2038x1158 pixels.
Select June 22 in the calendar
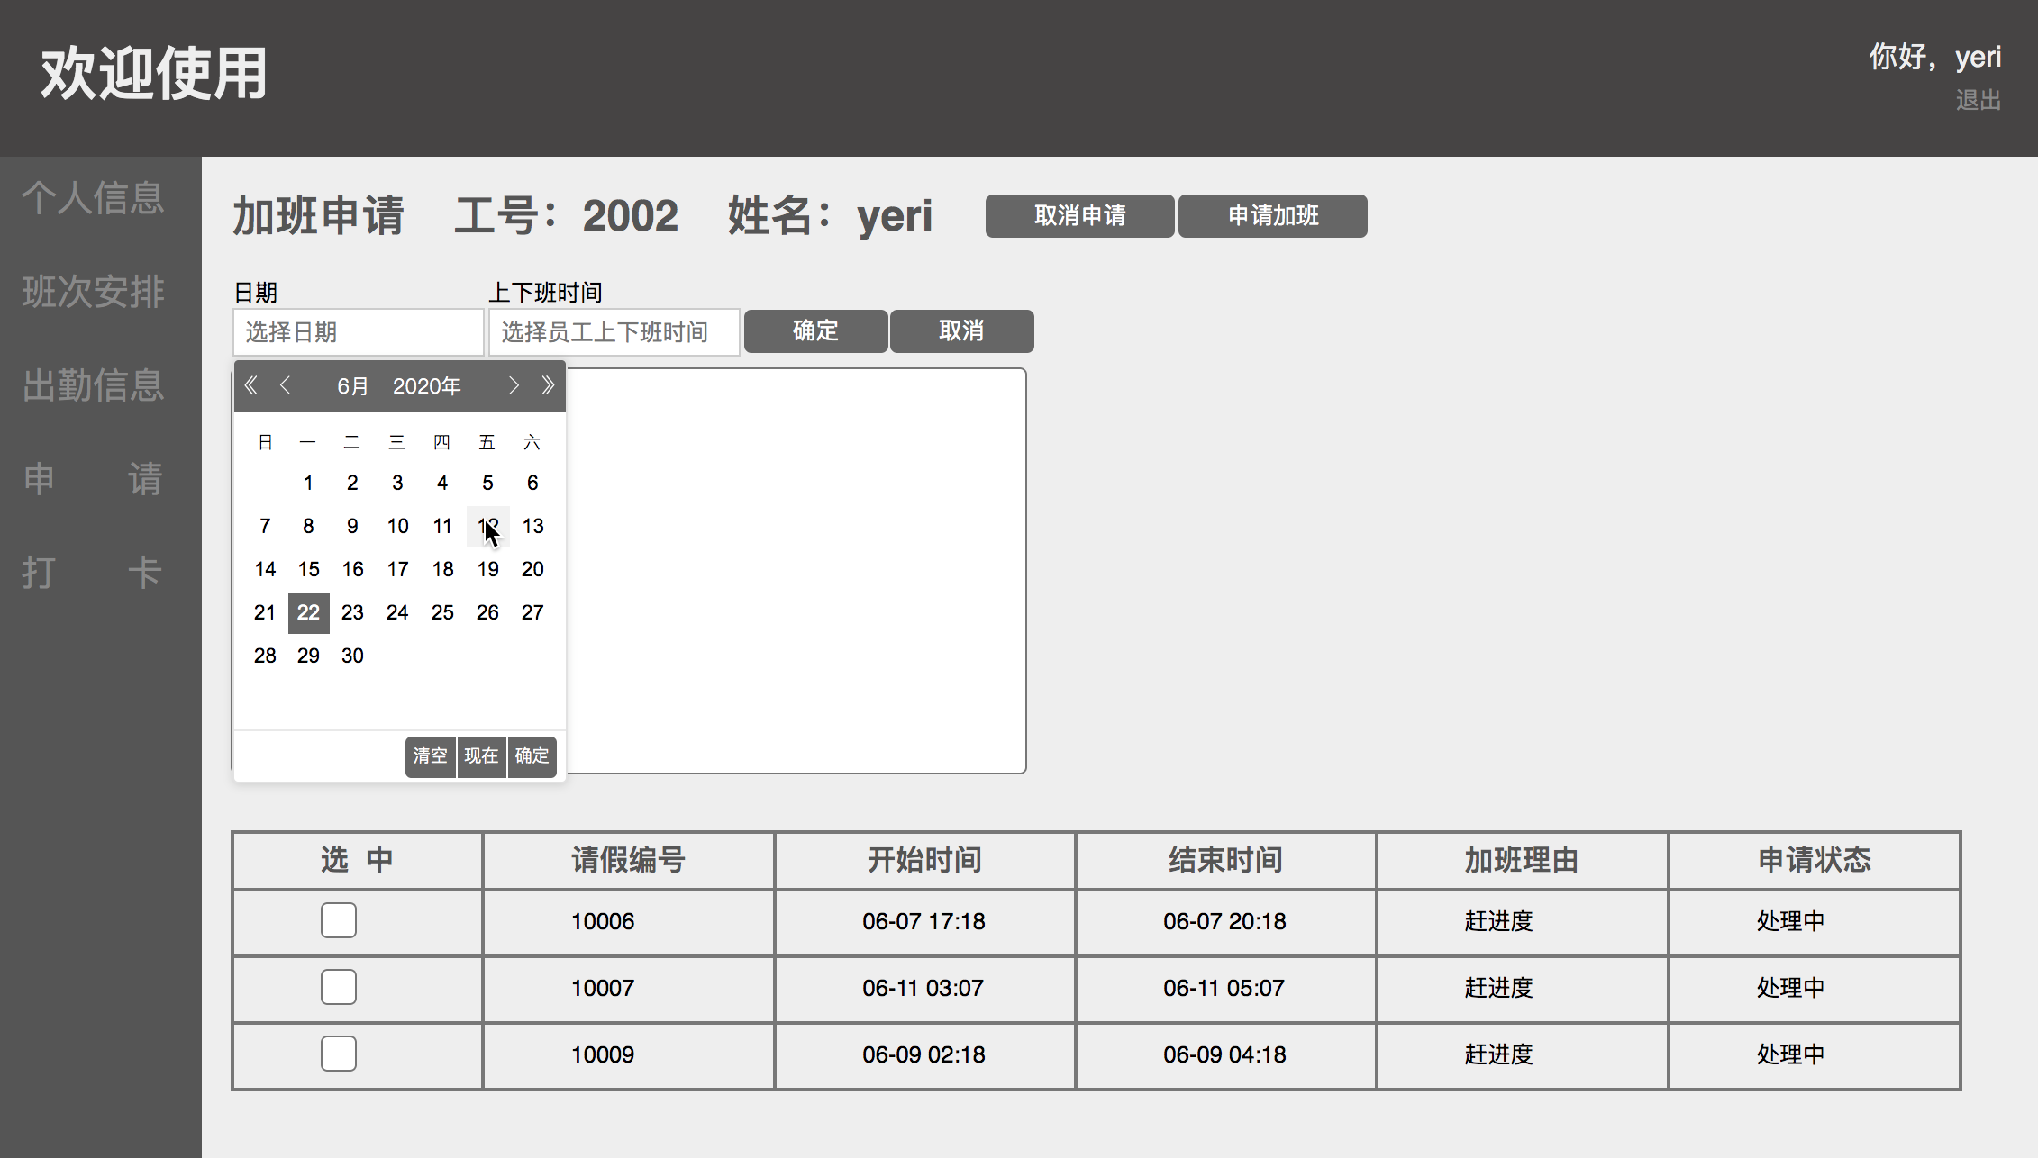coord(308,612)
